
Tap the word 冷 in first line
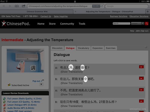[71, 67]
